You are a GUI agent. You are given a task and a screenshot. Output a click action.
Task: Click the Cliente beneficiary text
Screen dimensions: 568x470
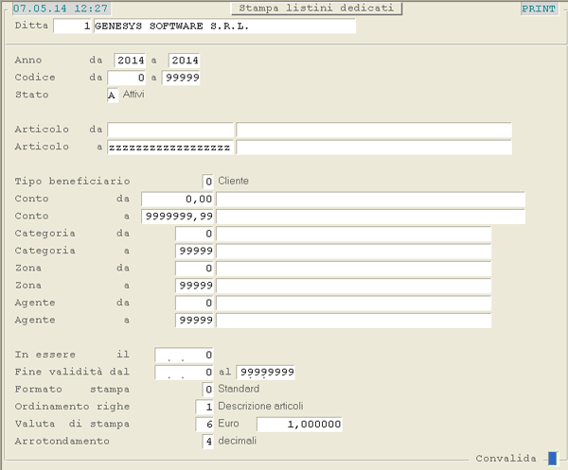233,181
